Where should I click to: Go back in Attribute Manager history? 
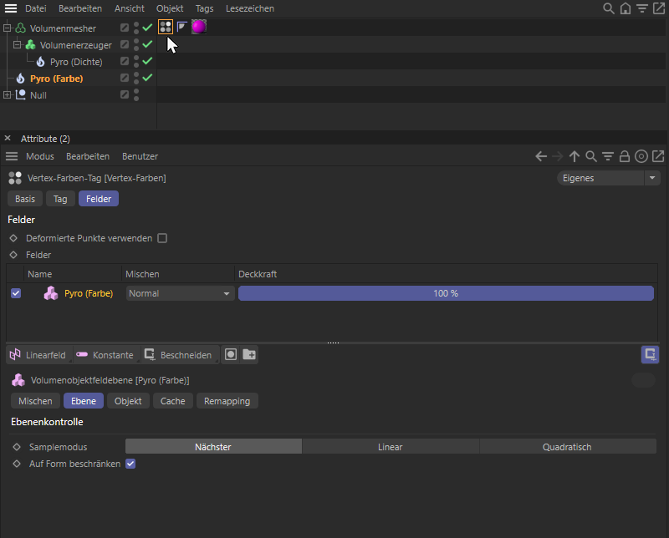point(541,156)
